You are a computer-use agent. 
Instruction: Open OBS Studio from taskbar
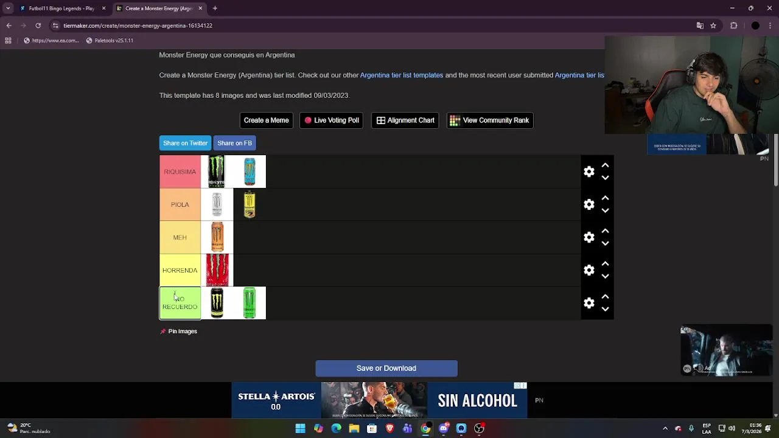click(x=479, y=428)
